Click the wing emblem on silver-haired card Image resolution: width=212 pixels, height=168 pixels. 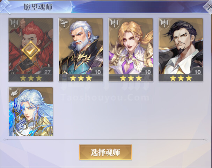tap(14, 92)
